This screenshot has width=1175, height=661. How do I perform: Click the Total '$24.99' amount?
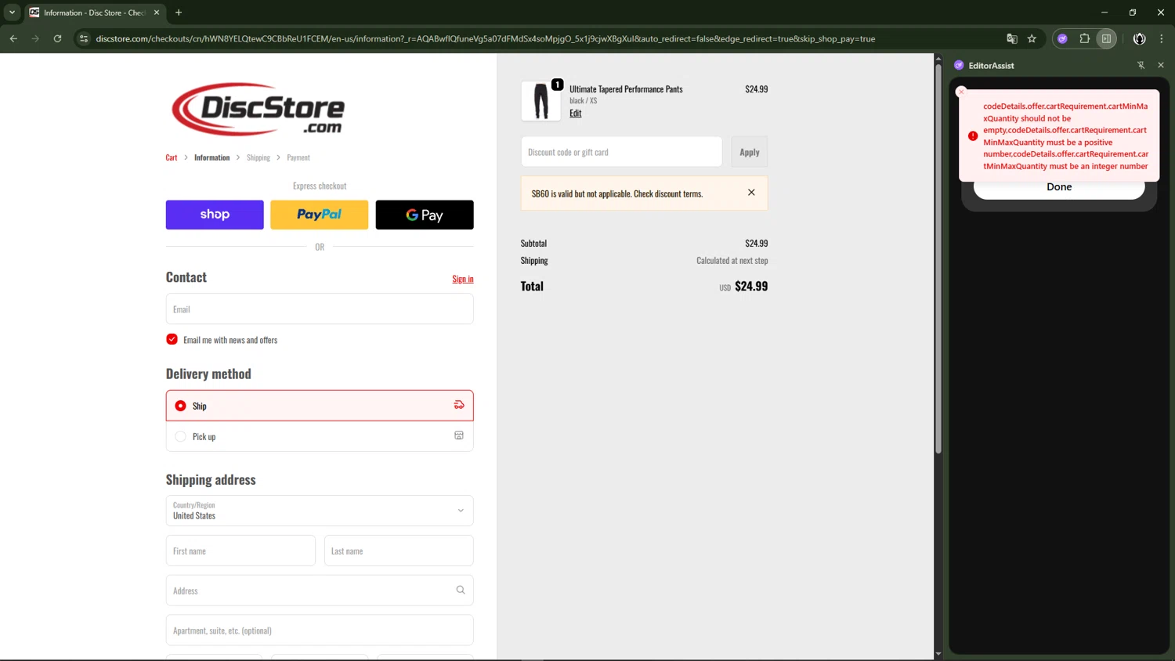pyautogui.click(x=751, y=287)
